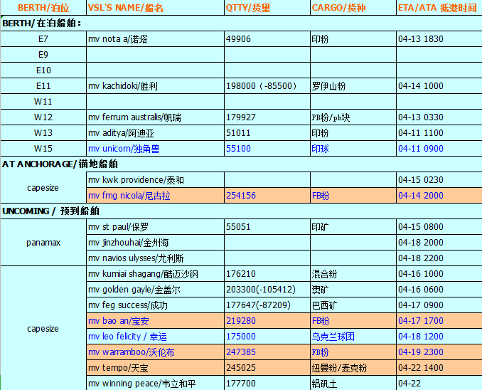Viewport: 482px width, 390px height.
Task: Select cargo cell 罗伊山粉
Action: 353,86
